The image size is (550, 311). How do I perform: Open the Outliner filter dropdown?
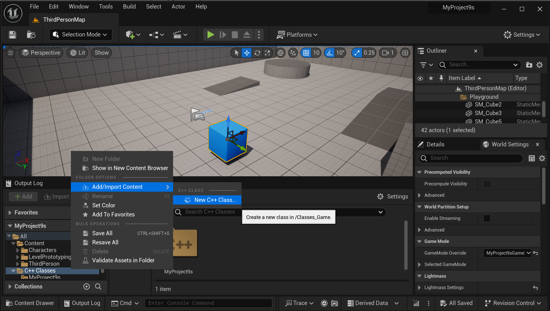[426, 65]
